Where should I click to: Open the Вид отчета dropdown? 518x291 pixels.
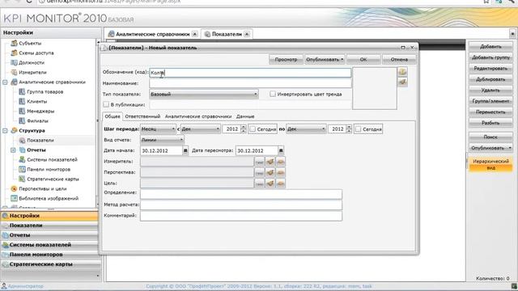pyautogui.click(x=162, y=140)
